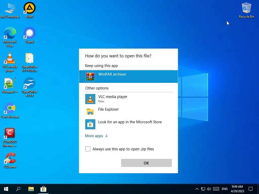Select AIMP desktop shortcut
This screenshot has height=194, width=259.
[29, 10]
